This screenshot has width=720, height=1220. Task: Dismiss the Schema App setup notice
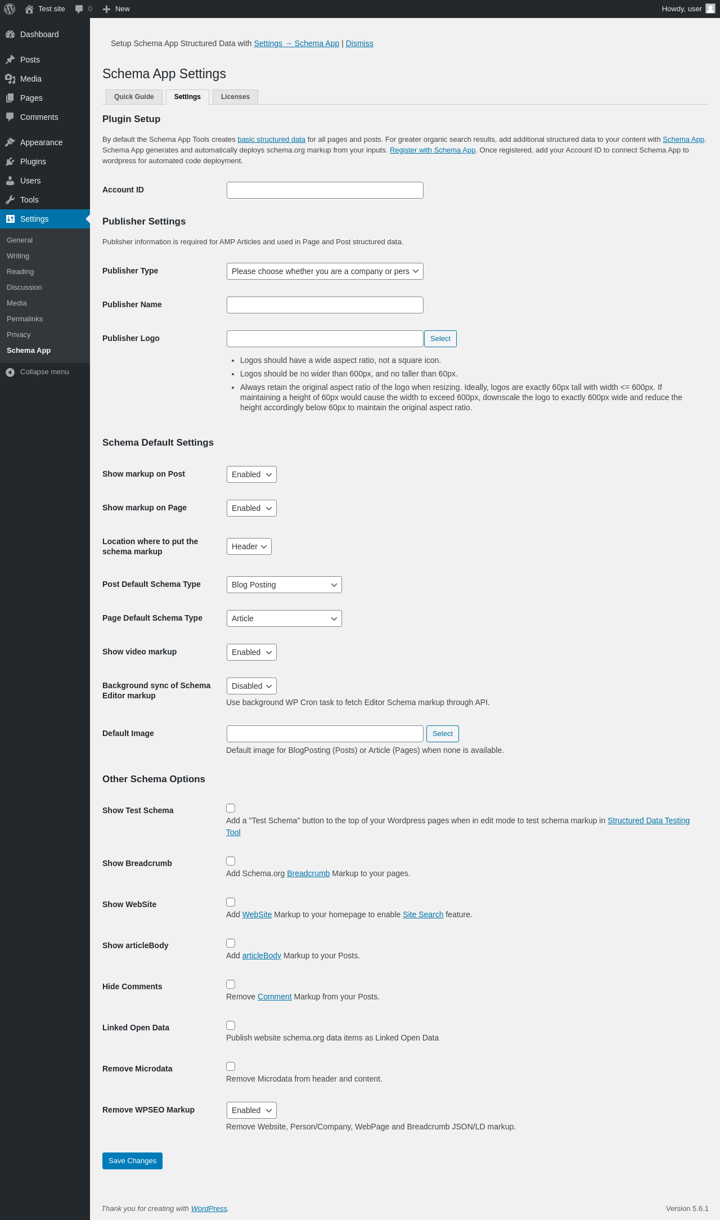(359, 43)
